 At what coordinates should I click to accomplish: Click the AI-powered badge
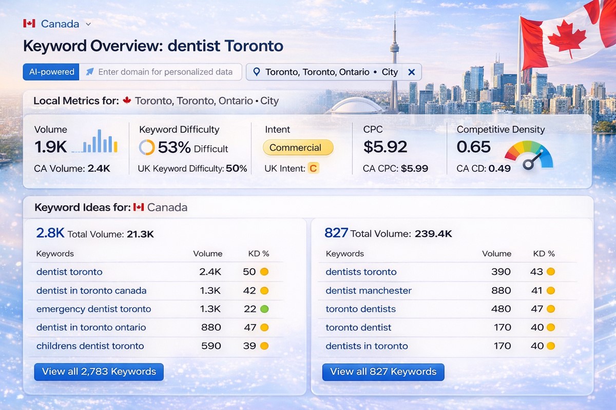point(50,72)
